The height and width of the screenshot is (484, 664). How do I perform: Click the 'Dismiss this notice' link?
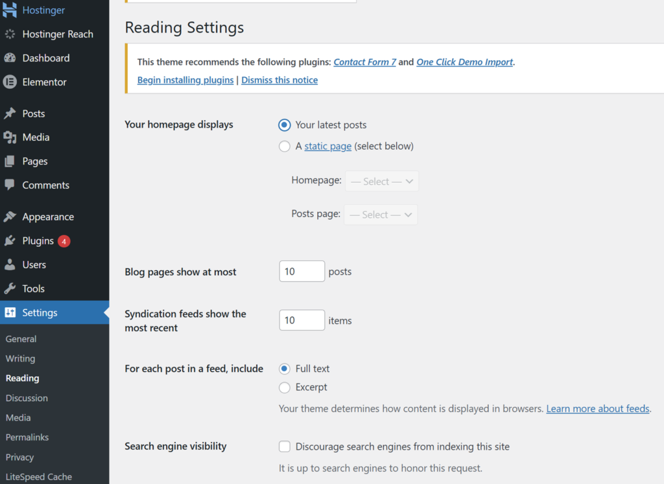279,80
